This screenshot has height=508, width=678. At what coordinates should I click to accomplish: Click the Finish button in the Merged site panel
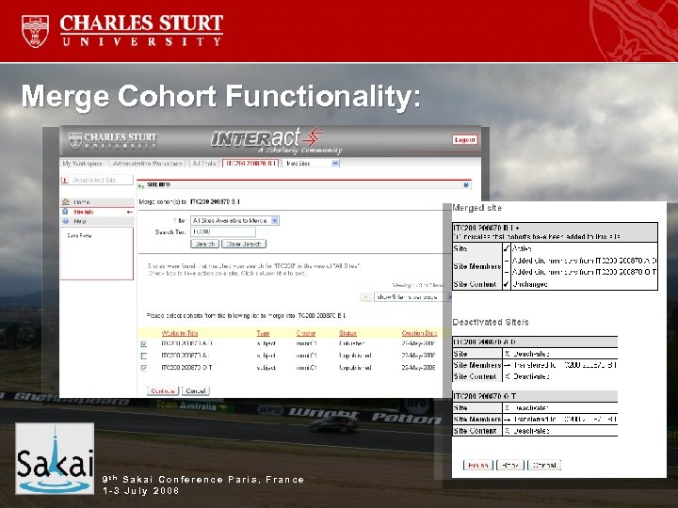tap(477, 466)
